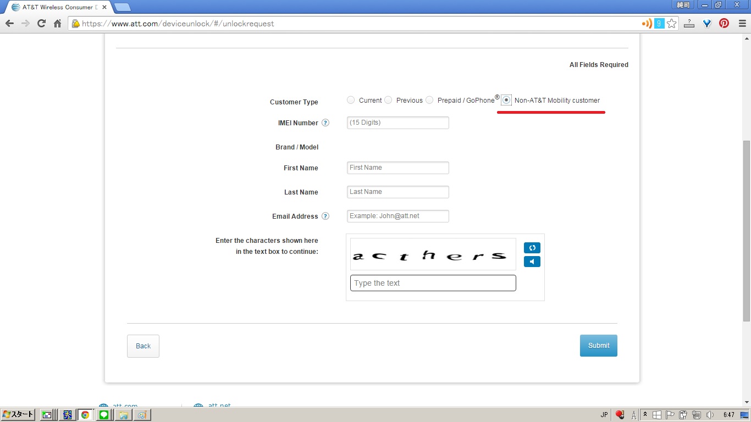The image size is (751, 422).
Task: Click the taskbar clock showing 6:47
Action: click(729, 415)
